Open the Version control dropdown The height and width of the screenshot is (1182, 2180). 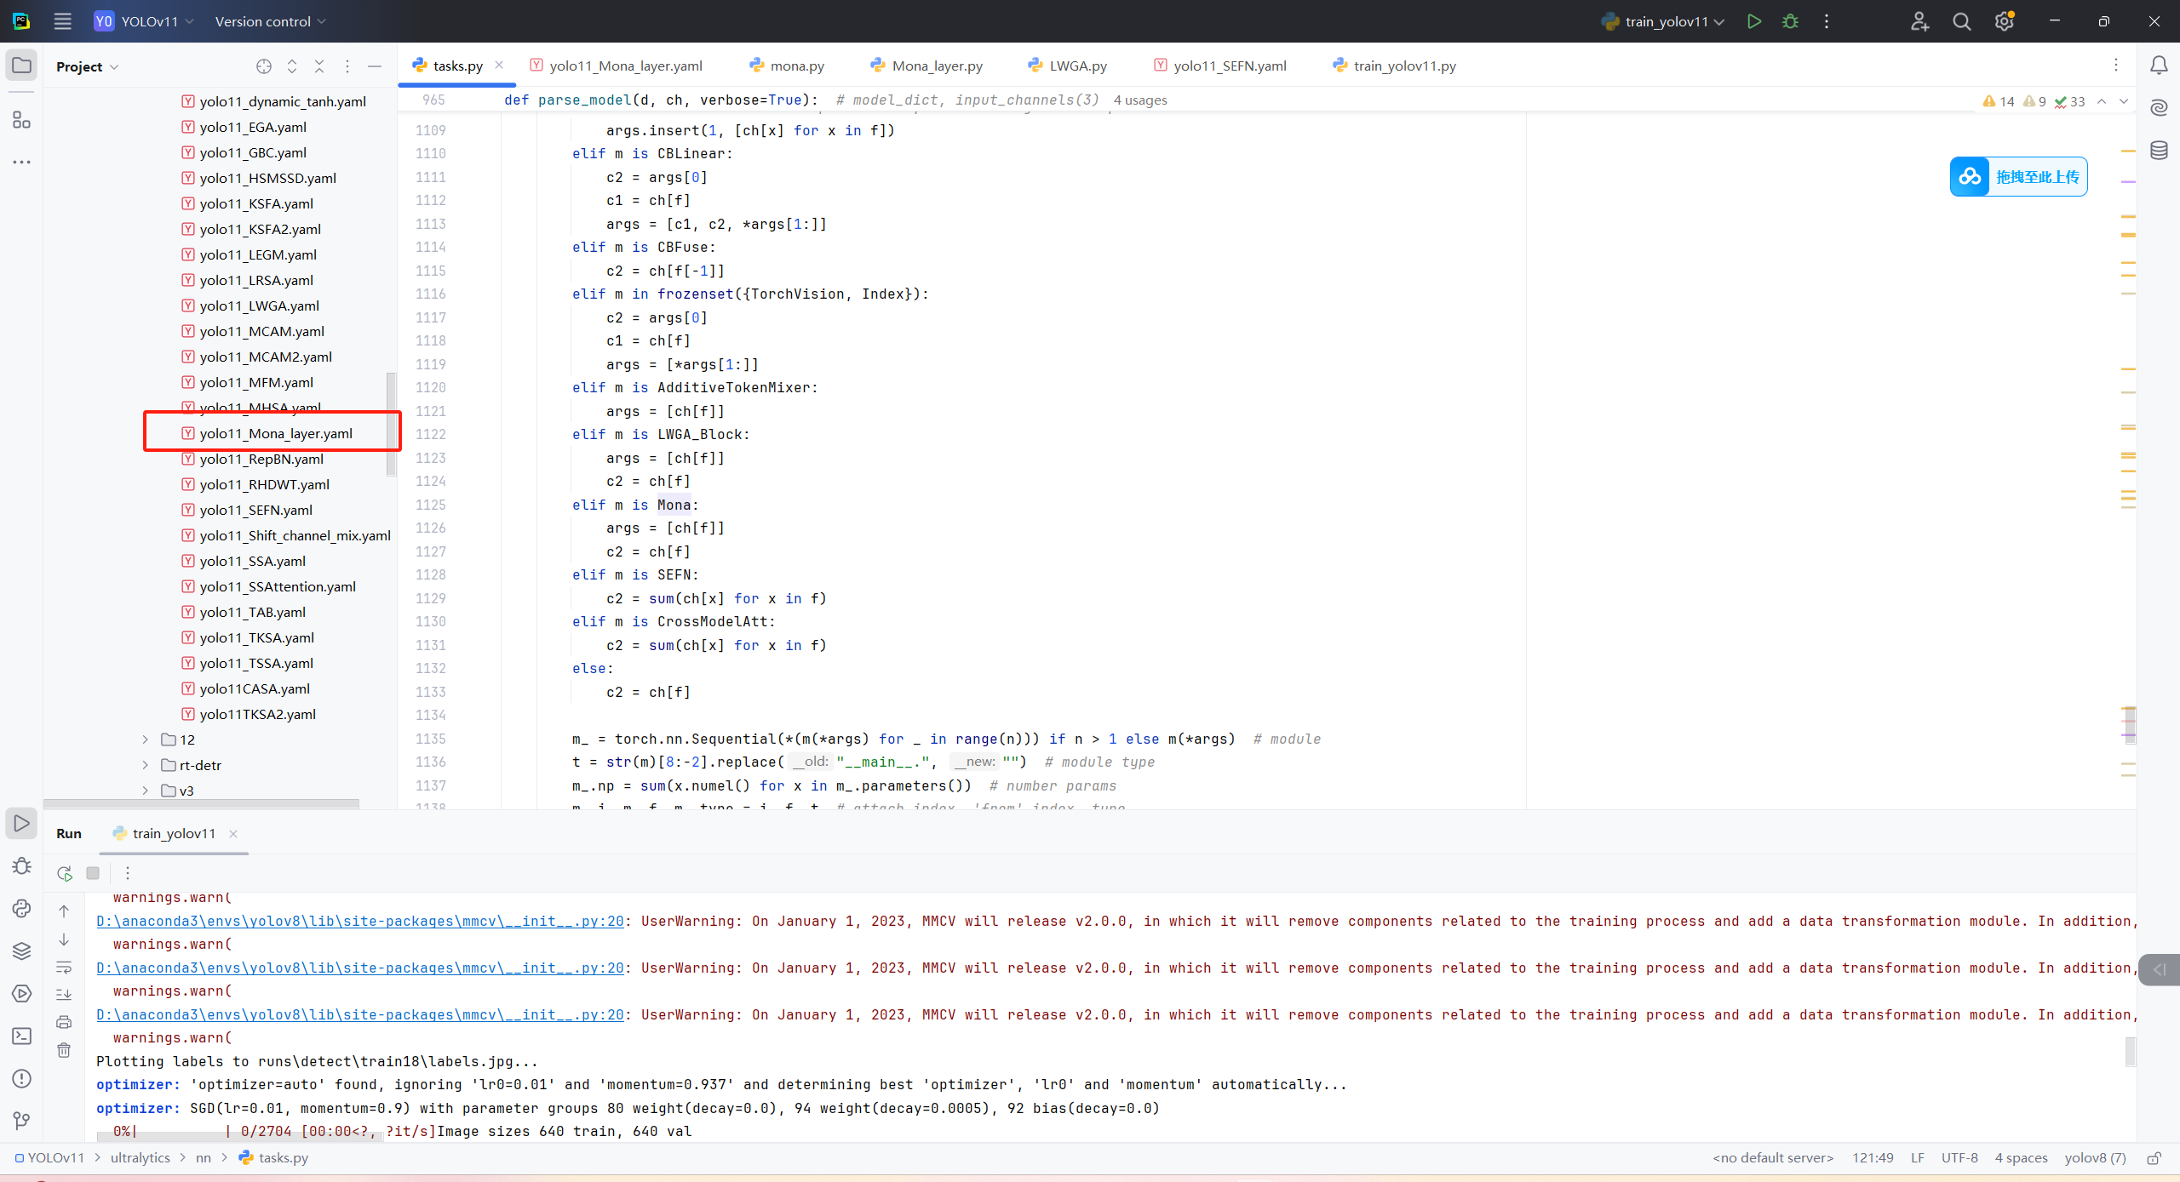click(270, 21)
